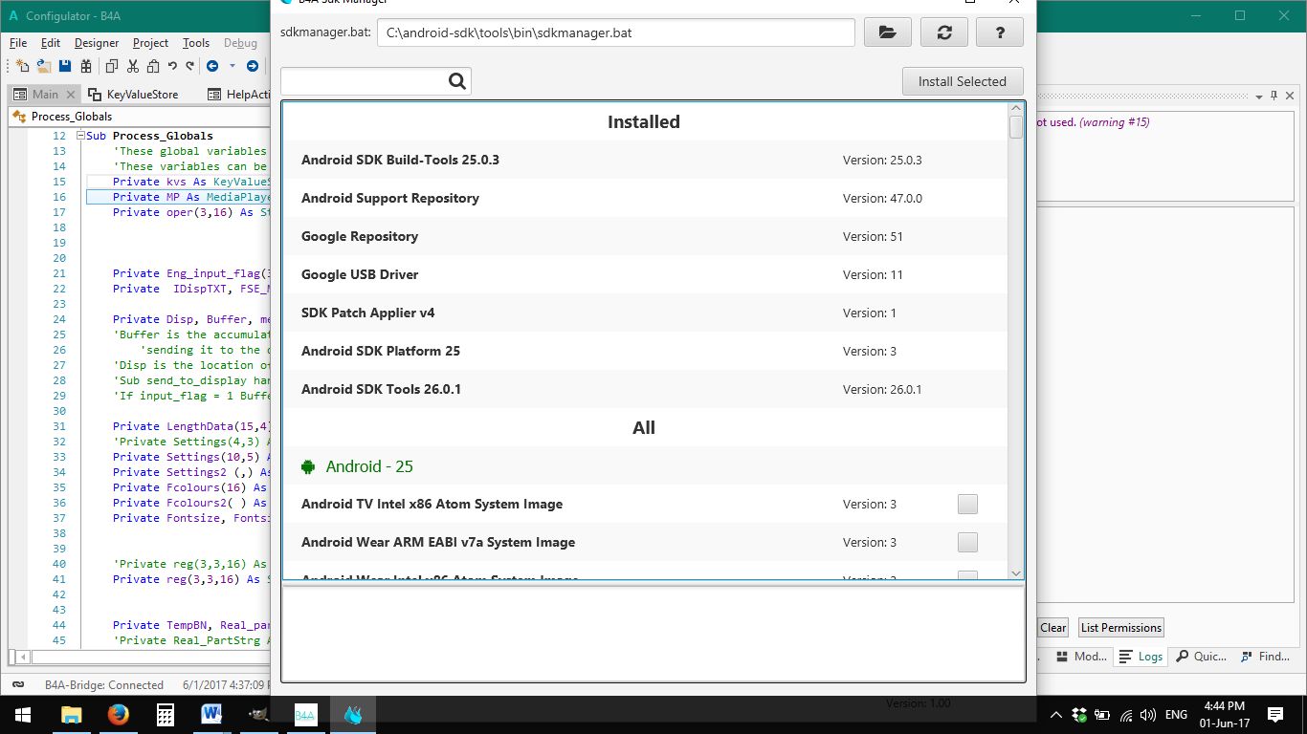1307x734 pixels.
Task: Select the Google USB Driver row
Action: 645,274
